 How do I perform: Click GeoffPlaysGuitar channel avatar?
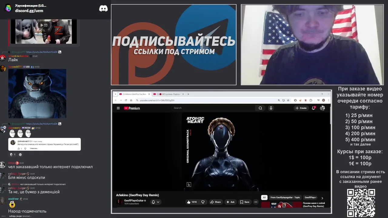[x=119, y=202]
